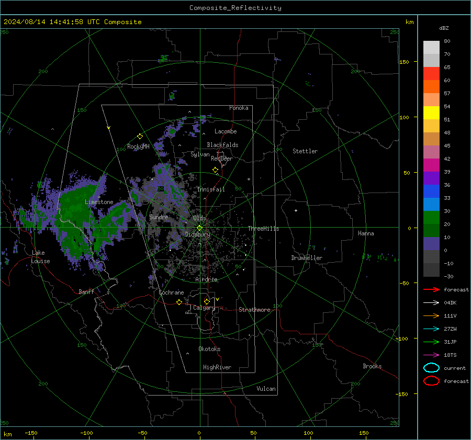
Task: Click the RedDeer city label
Action: (x=222, y=159)
